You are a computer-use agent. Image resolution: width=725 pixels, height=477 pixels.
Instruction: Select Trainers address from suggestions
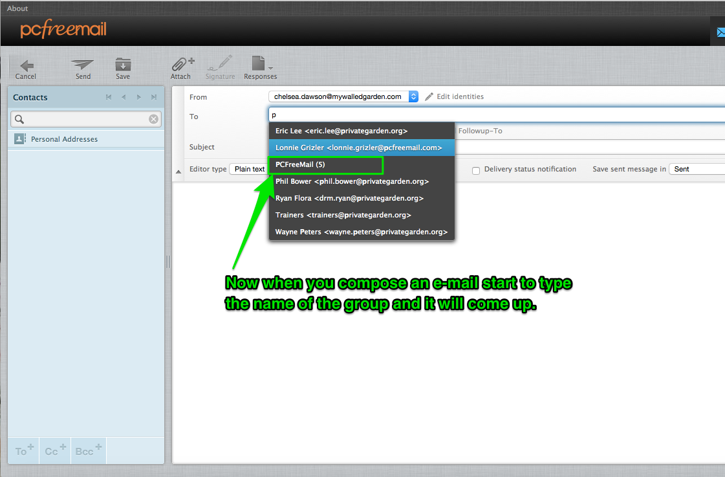[x=362, y=215]
